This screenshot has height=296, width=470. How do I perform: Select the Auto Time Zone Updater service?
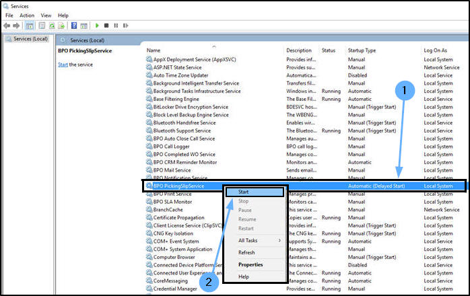180,75
